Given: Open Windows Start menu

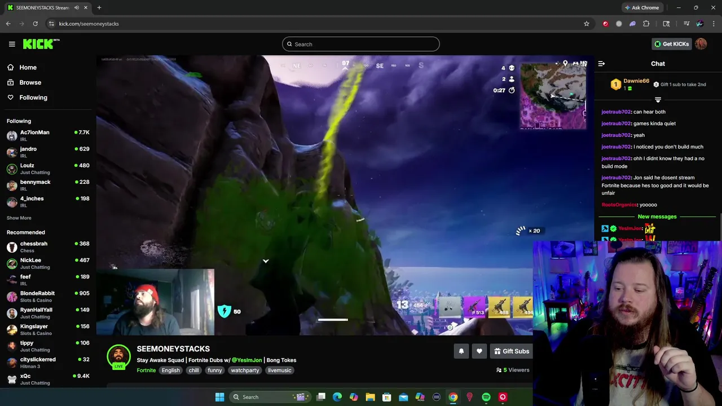Looking at the screenshot, I should point(219,397).
